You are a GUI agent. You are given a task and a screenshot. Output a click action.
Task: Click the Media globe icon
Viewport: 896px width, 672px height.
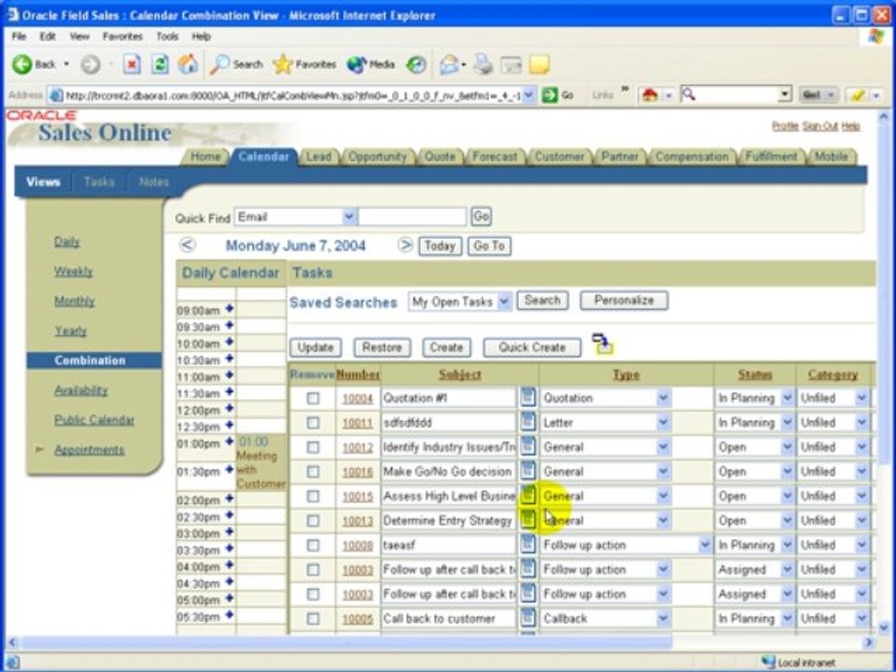[371, 64]
